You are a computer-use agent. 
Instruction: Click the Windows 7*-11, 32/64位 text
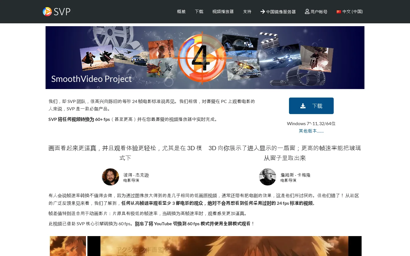(x=311, y=123)
